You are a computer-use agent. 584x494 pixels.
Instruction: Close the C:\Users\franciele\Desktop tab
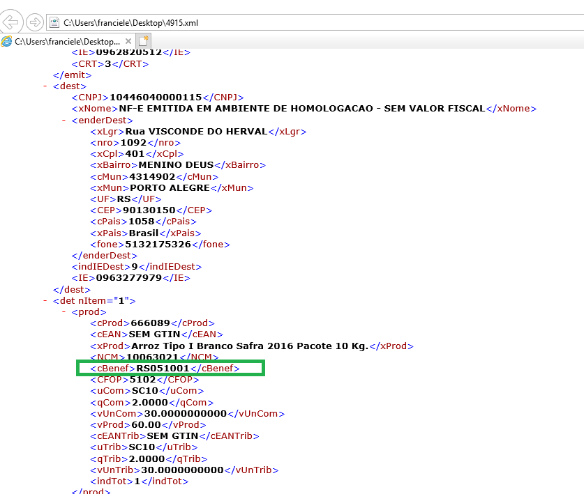point(128,41)
